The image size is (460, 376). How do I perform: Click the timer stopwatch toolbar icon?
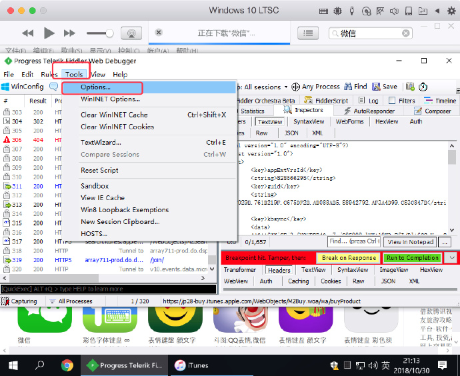423,87
